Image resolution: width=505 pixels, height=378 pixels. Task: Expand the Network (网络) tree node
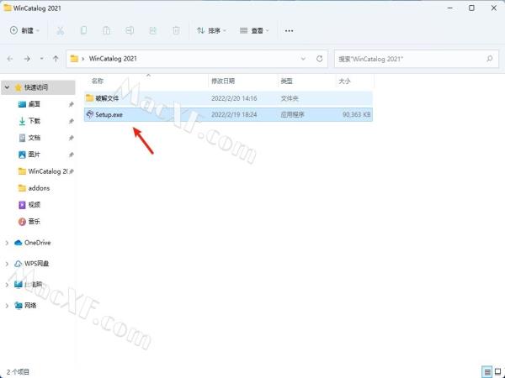(x=7, y=306)
